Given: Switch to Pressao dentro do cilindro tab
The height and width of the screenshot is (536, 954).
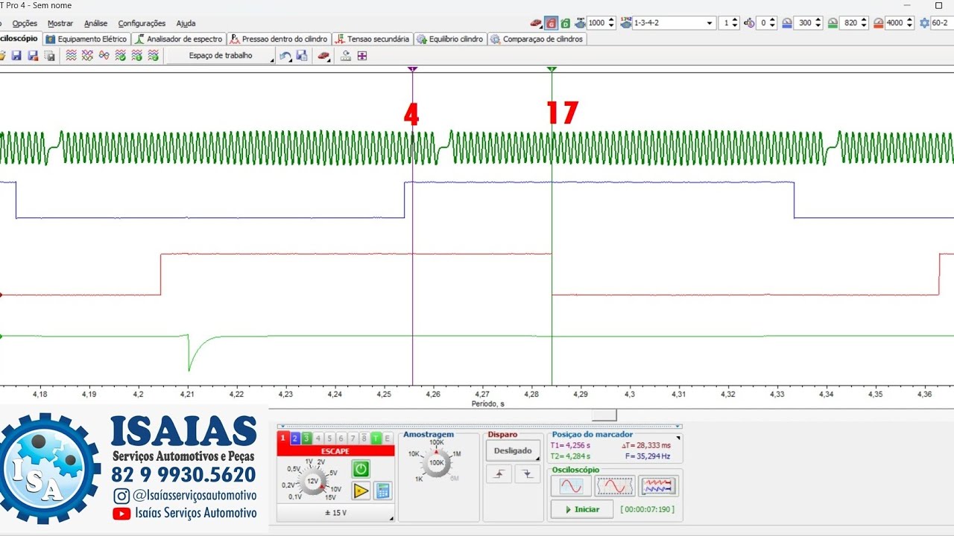Looking at the screenshot, I should pyautogui.click(x=279, y=39).
